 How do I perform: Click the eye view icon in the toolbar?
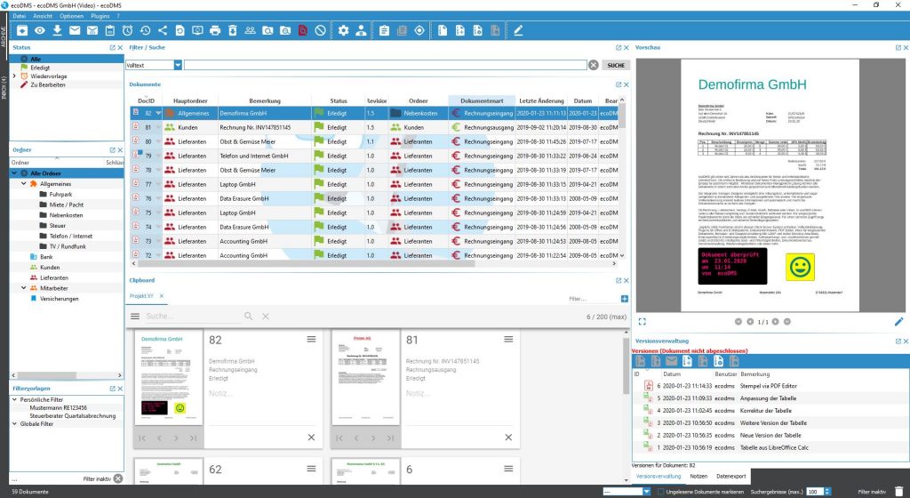click(x=40, y=31)
